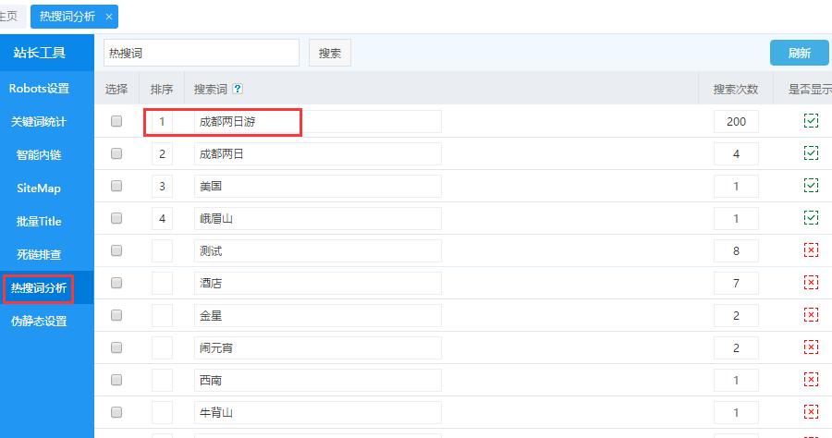Viewport: 832px width, 438px height.
Task: Click the blue 刷新 button
Action: point(799,53)
